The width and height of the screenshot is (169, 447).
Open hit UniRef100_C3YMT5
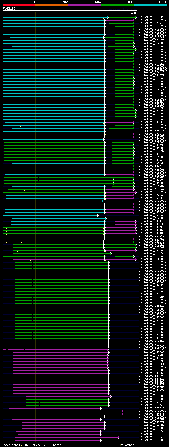coord(152,41)
